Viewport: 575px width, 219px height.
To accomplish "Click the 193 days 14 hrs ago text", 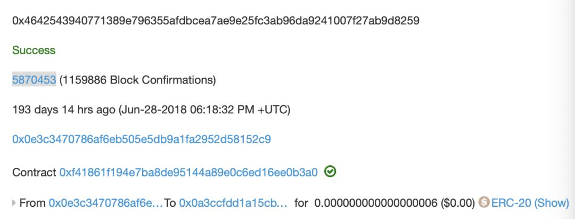I will pos(64,110).
